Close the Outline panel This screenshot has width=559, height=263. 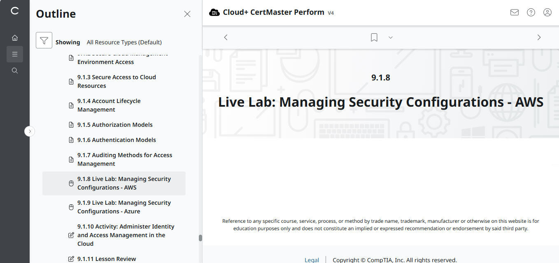187,14
